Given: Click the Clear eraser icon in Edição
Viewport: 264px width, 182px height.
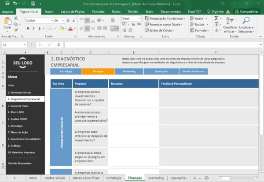Looking at the screenshot, I should pos(216,30).
